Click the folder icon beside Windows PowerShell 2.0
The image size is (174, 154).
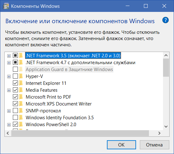21,124
